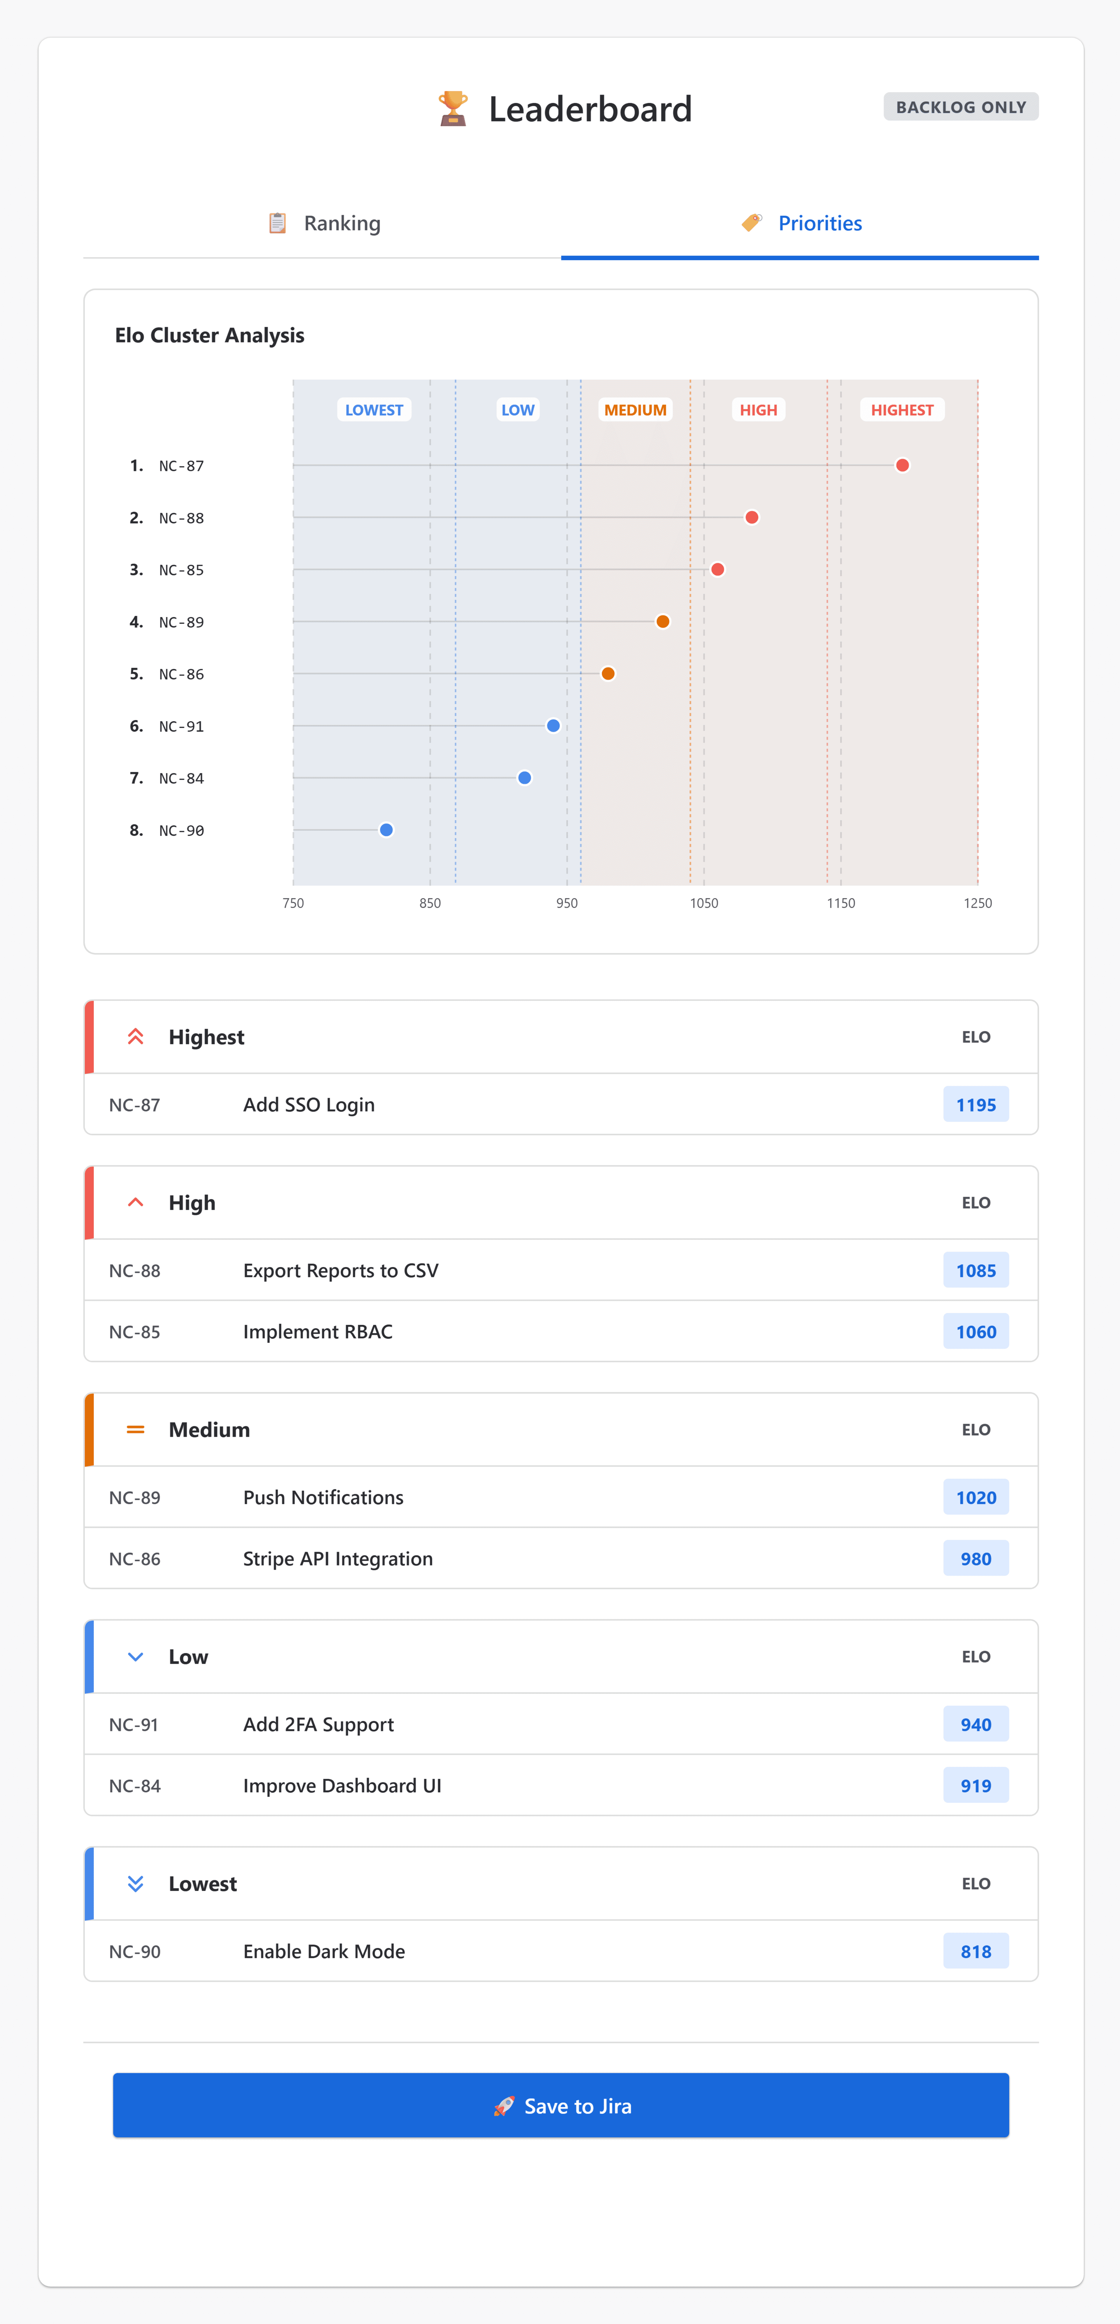Click the HIGHEST cluster label in chart
The width and height of the screenshot is (1120, 2324).
pos(902,409)
